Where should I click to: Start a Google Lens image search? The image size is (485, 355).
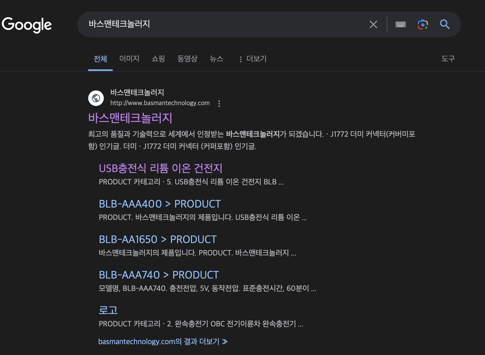(x=423, y=24)
